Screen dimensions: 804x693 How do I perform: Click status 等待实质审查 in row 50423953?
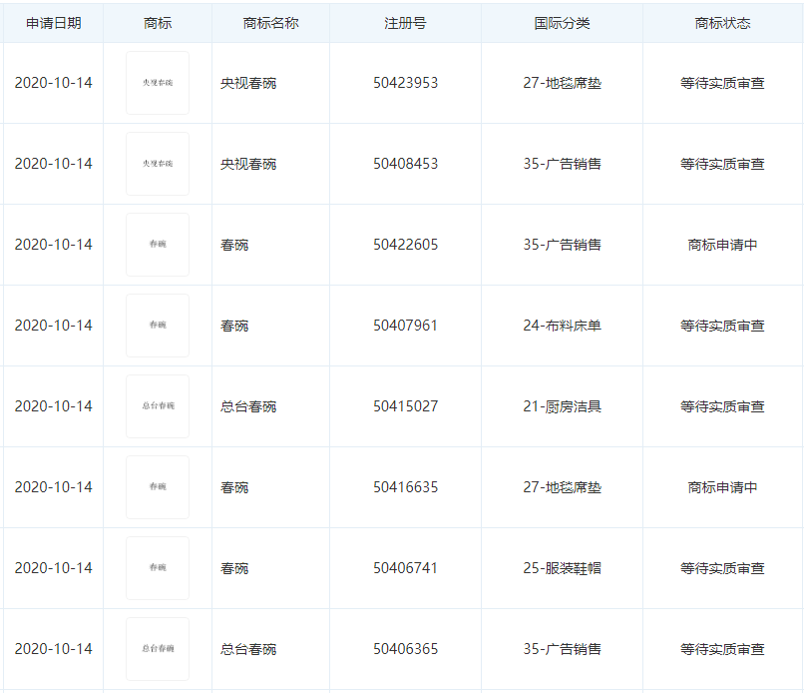[722, 83]
